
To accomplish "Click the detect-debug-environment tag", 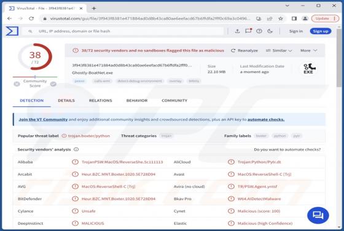I will [140, 81].
